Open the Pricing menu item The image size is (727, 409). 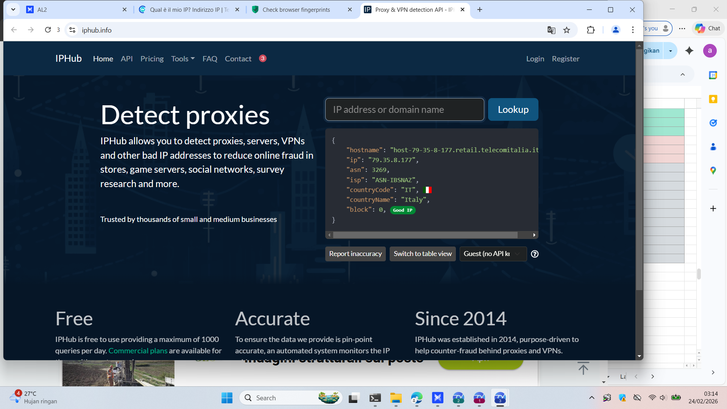point(152,59)
